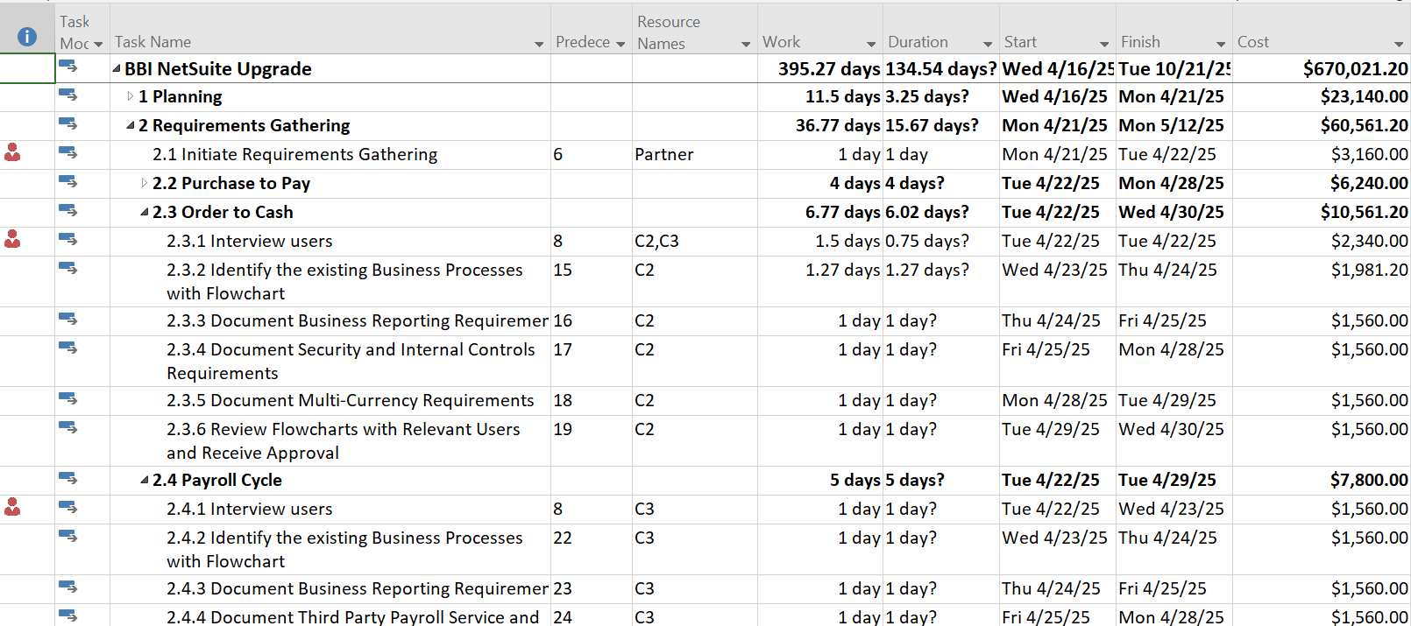Click the Work column header label
The width and height of the screenshot is (1411, 626).
coord(781,42)
